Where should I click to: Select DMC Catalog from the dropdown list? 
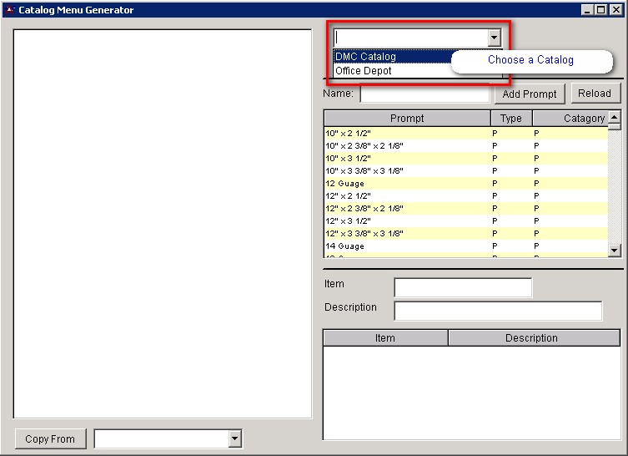click(367, 57)
